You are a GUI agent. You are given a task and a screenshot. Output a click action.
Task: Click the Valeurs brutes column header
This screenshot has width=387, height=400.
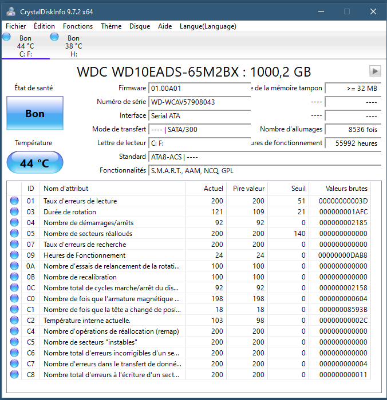pyautogui.click(x=340, y=189)
